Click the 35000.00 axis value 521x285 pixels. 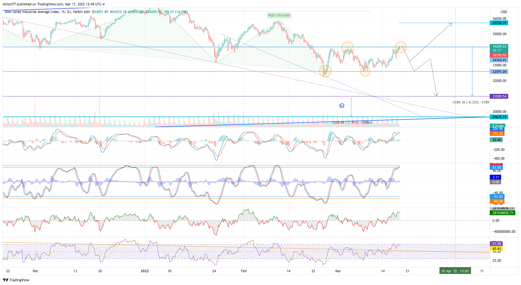click(499, 34)
